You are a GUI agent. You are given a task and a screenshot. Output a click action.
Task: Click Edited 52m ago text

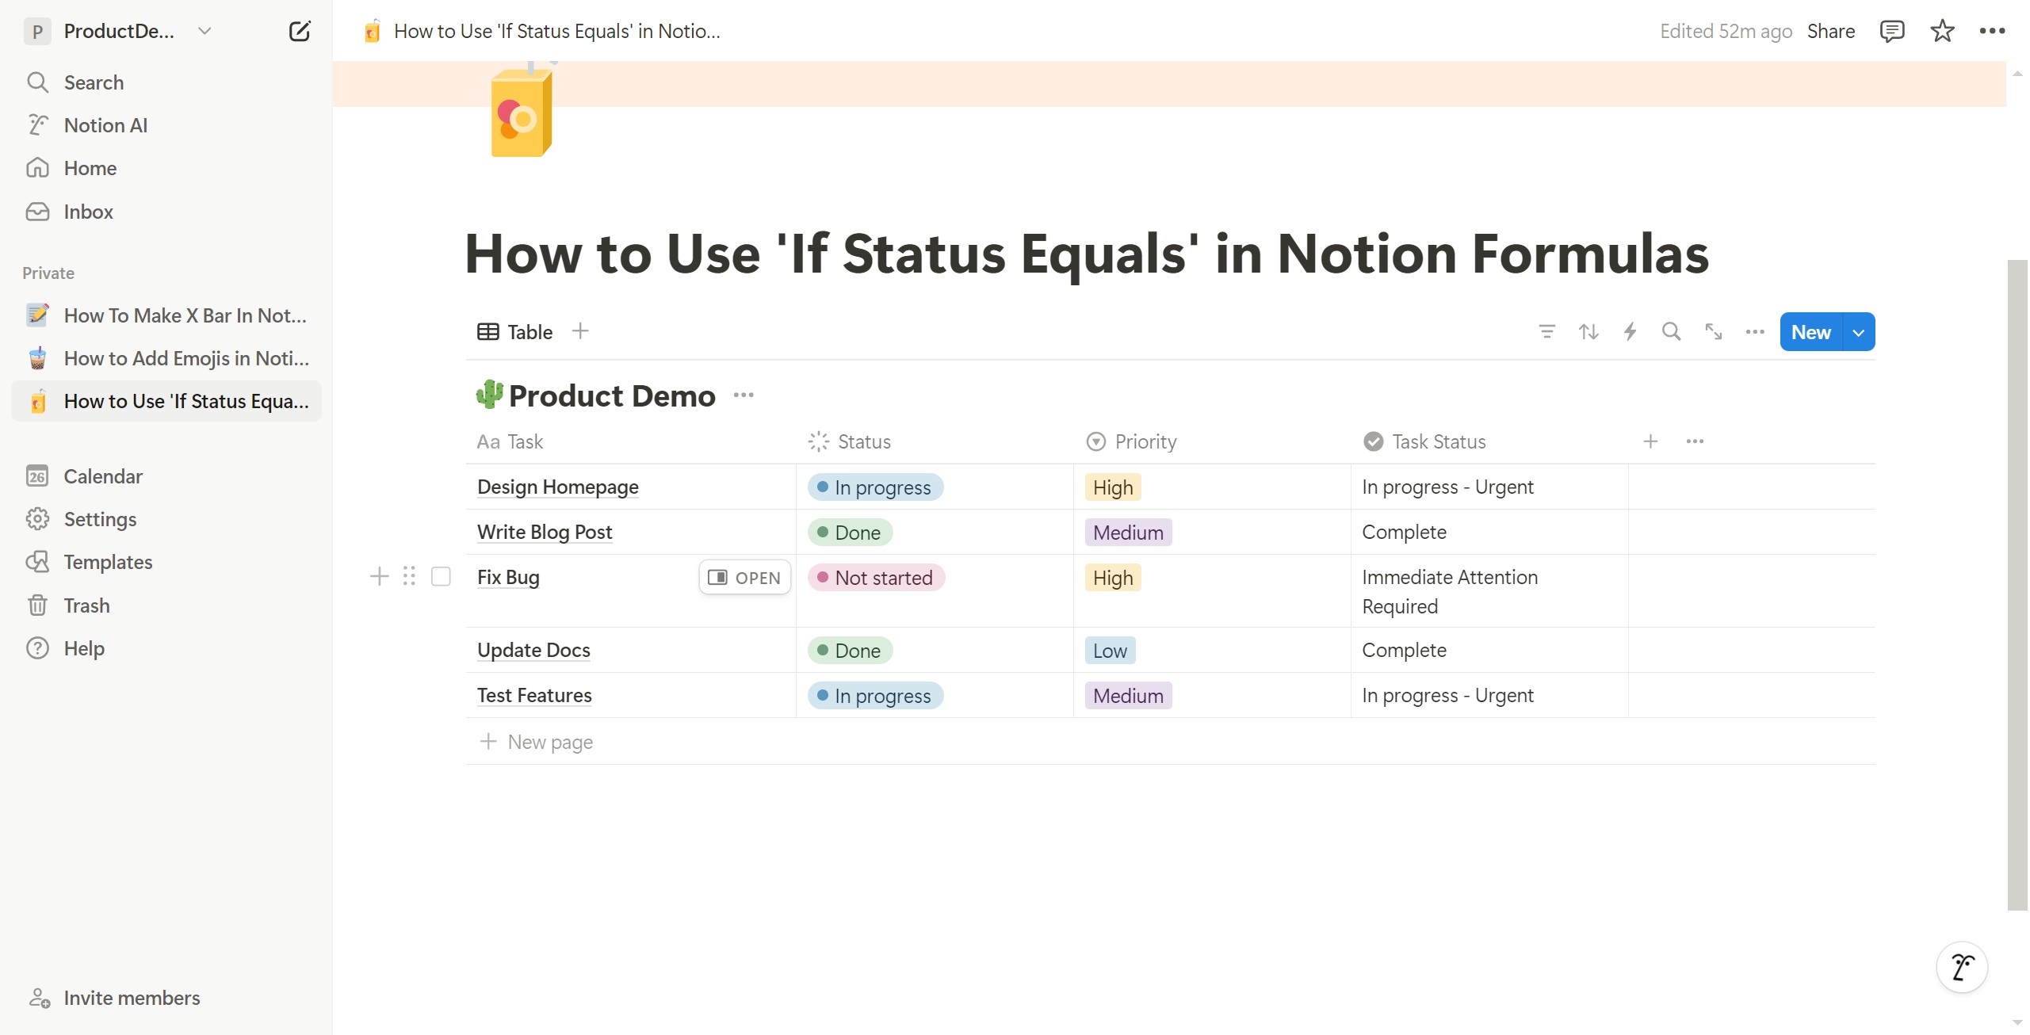tap(1726, 31)
